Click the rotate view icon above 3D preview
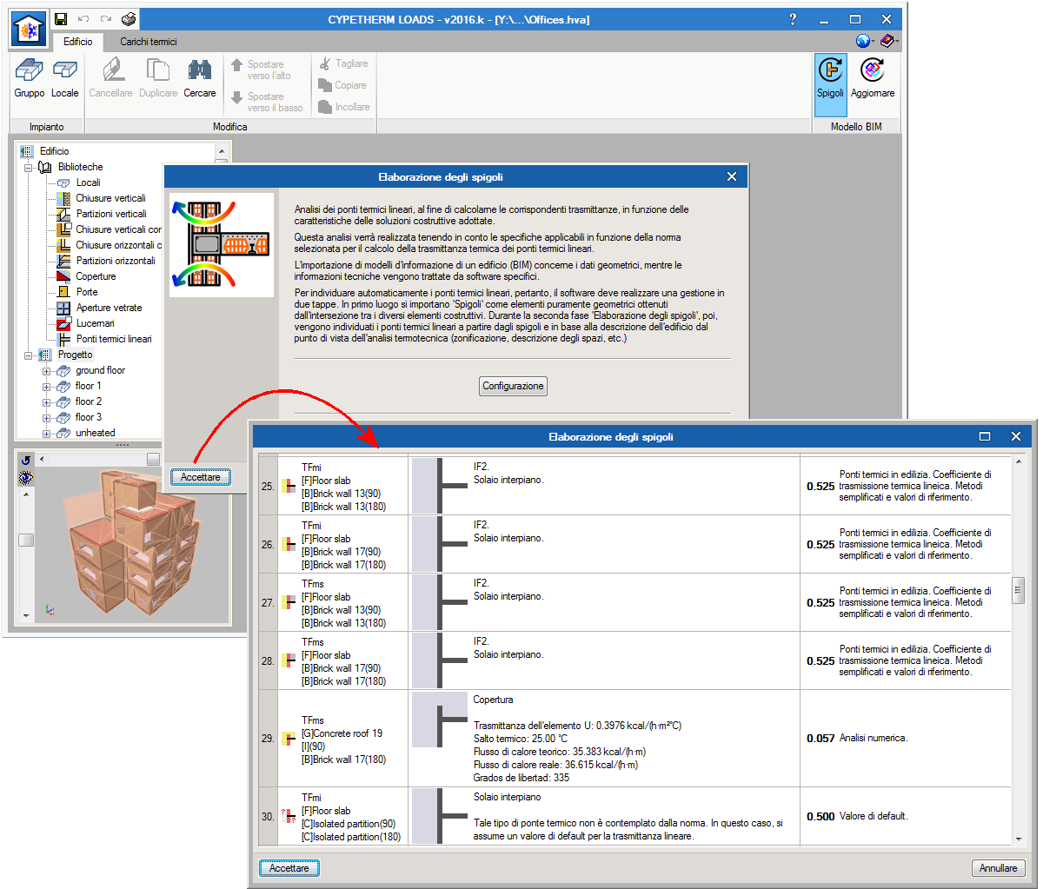Screen dimensions: 1043x889 pos(26,460)
